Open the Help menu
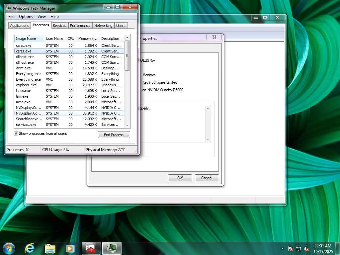The image size is (340, 255). click(54, 17)
